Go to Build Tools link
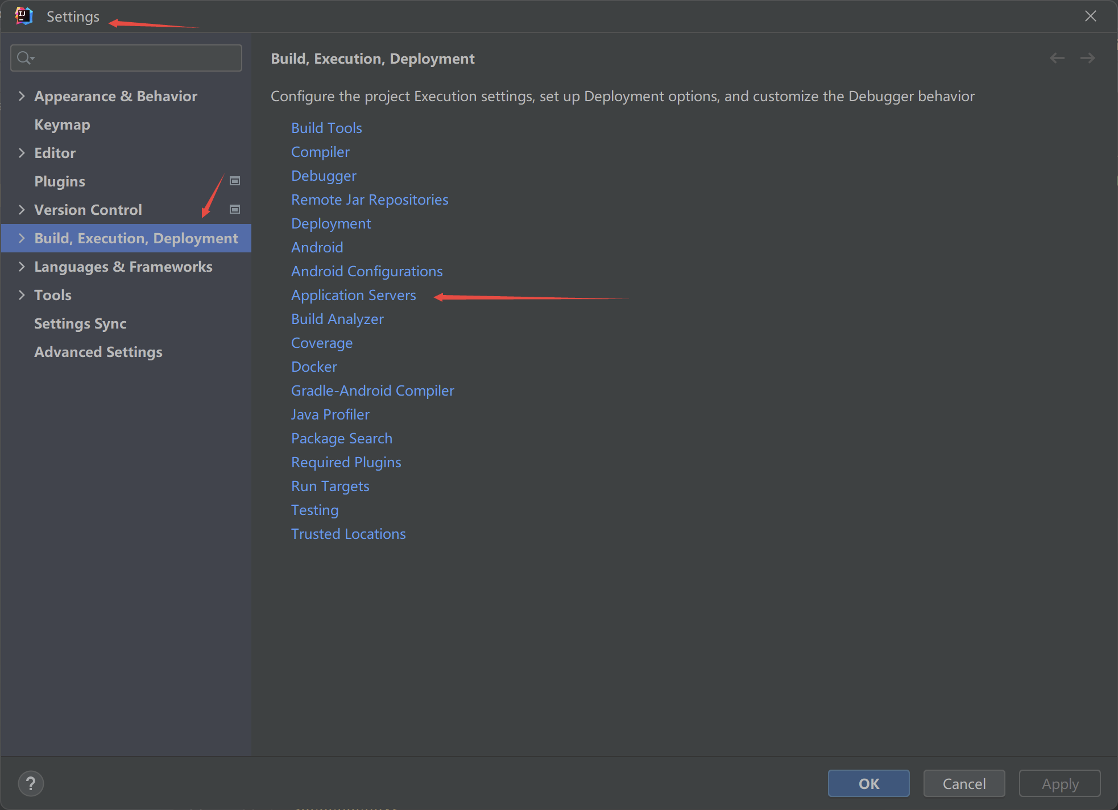The image size is (1118, 810). click(326, 128)
